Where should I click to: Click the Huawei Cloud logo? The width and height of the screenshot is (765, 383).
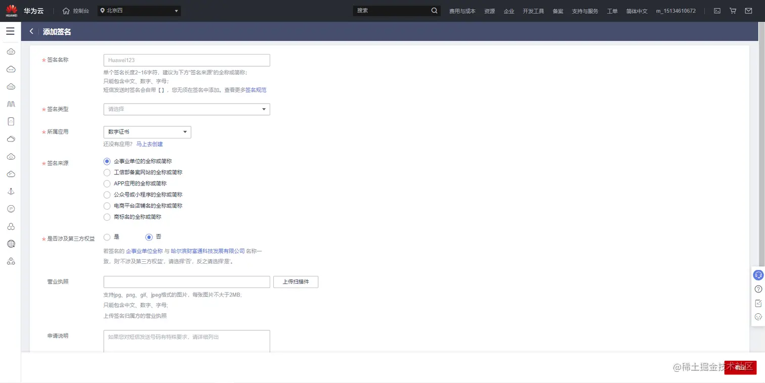click(11, 11)
